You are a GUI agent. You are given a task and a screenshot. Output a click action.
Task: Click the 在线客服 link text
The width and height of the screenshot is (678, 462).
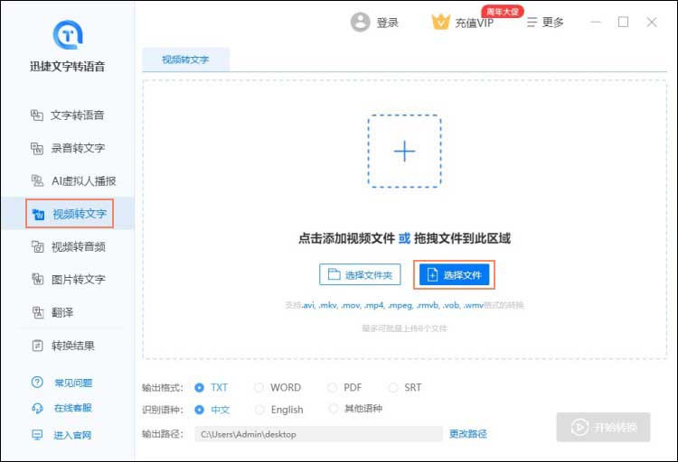[x=73, y=408]
